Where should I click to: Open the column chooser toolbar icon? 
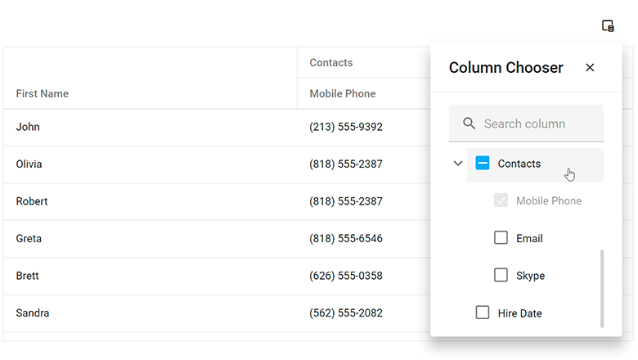pos(608,26)
